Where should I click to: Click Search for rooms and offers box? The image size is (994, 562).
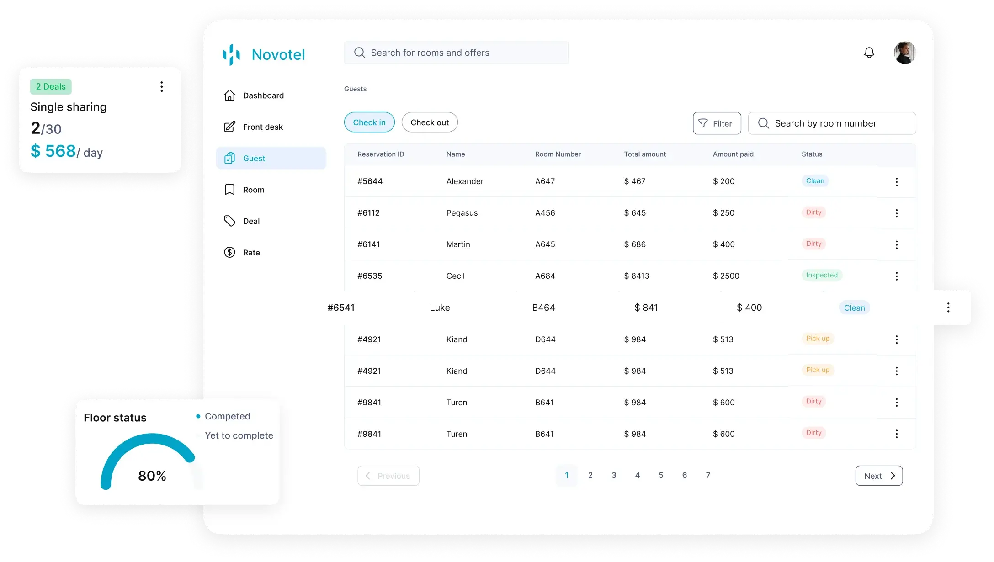[x=456, y=53]
